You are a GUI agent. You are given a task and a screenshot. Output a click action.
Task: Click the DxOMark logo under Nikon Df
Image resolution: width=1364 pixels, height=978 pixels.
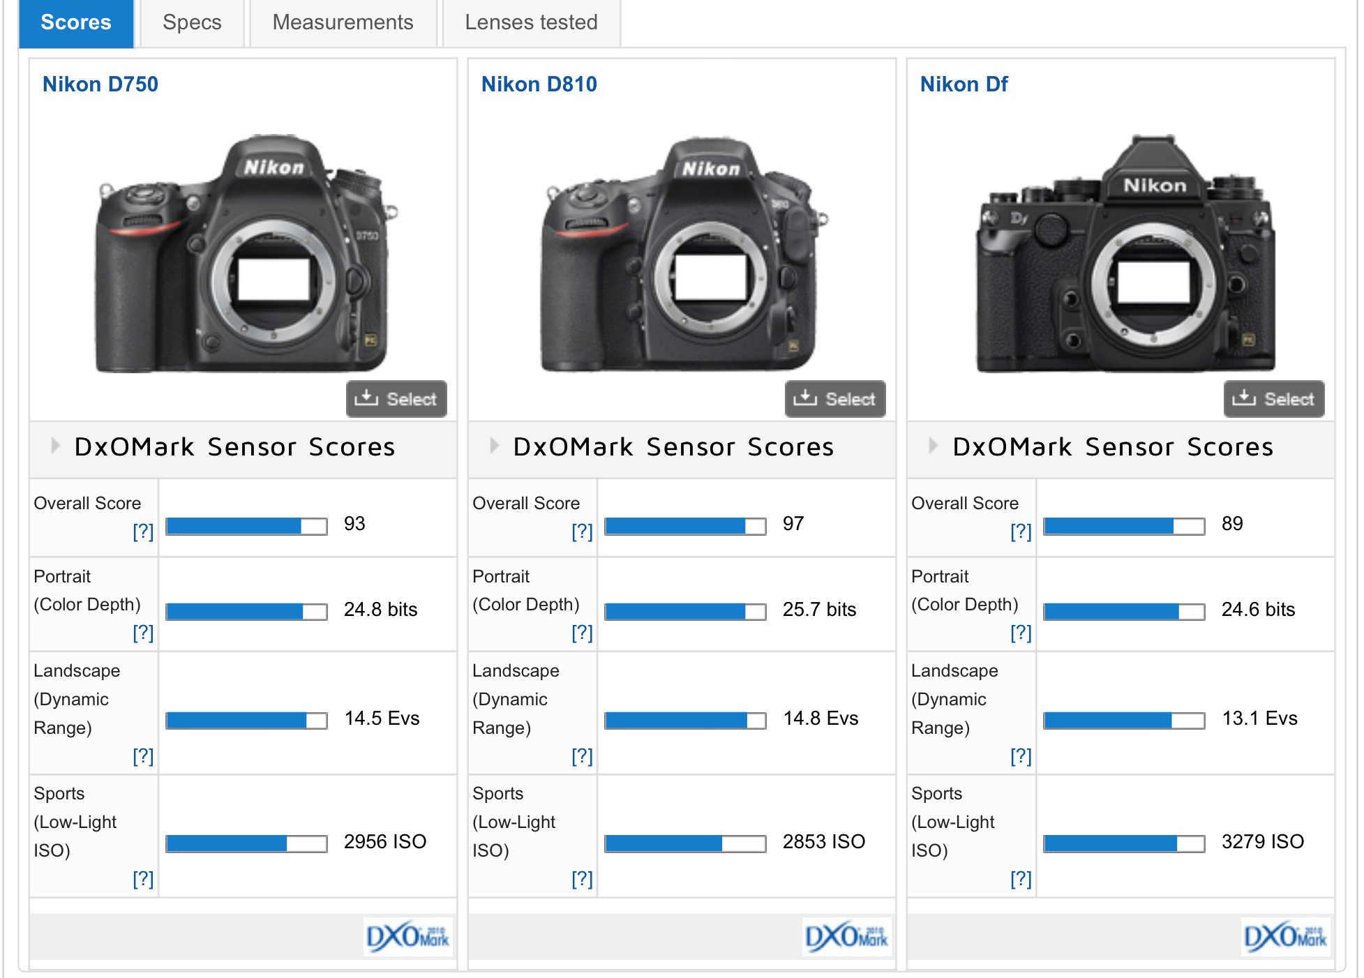(1285, 937)
